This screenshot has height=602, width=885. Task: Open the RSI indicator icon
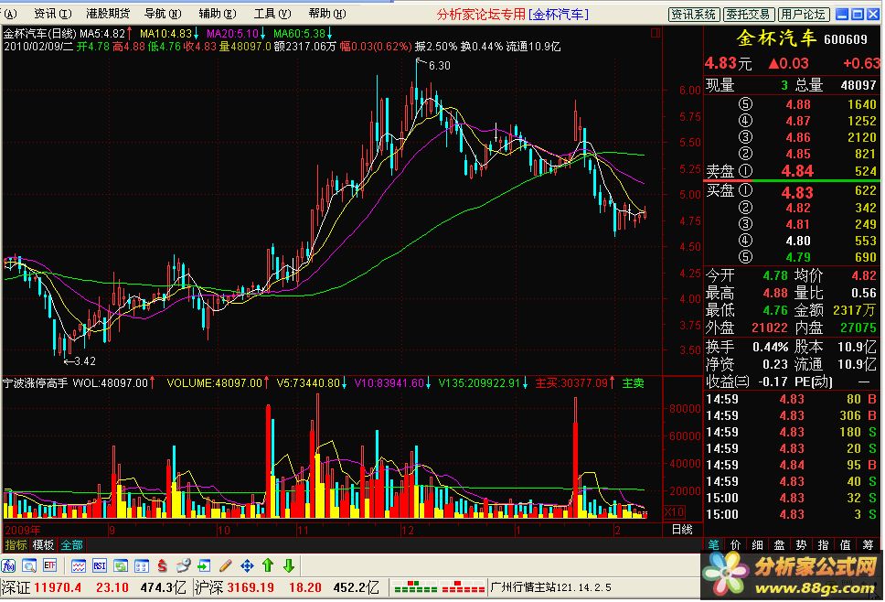tap(100, 565)
